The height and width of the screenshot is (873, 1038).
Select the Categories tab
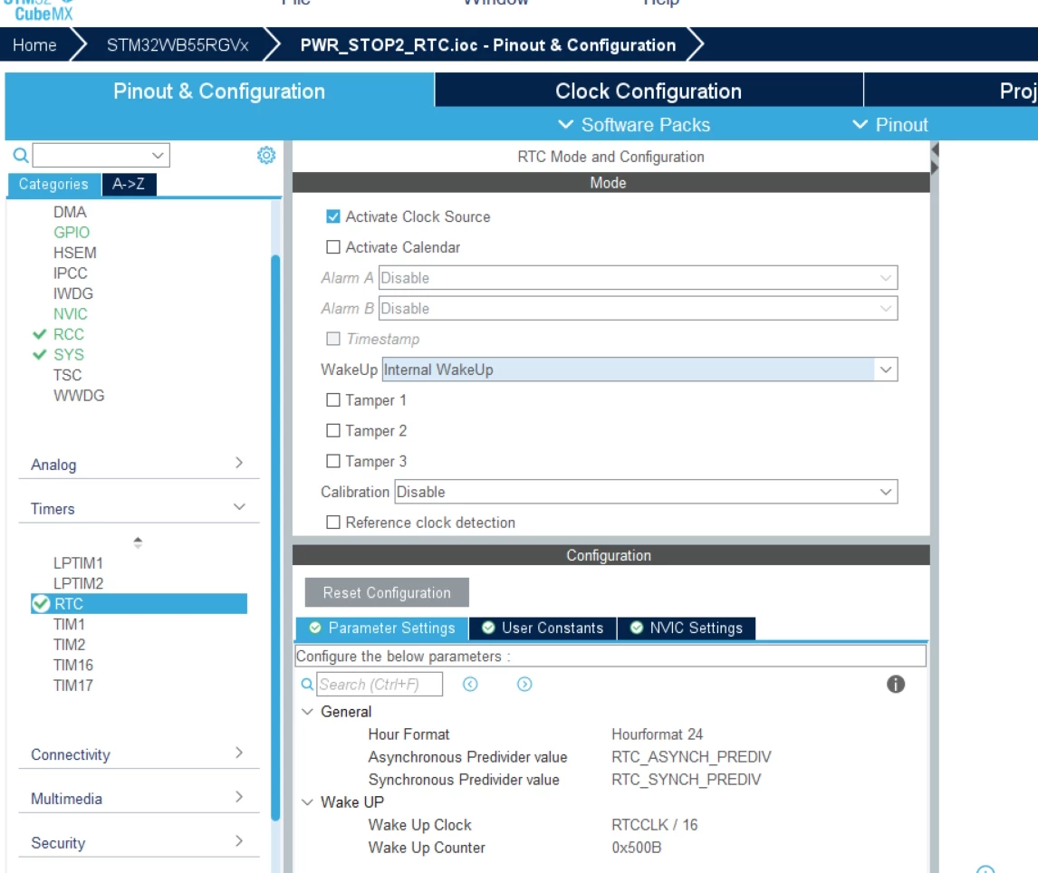tap(53, 184)
